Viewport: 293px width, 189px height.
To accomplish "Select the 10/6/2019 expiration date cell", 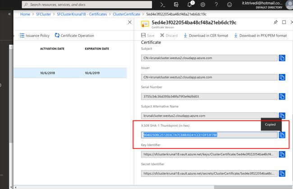I will tap(92, 73).
